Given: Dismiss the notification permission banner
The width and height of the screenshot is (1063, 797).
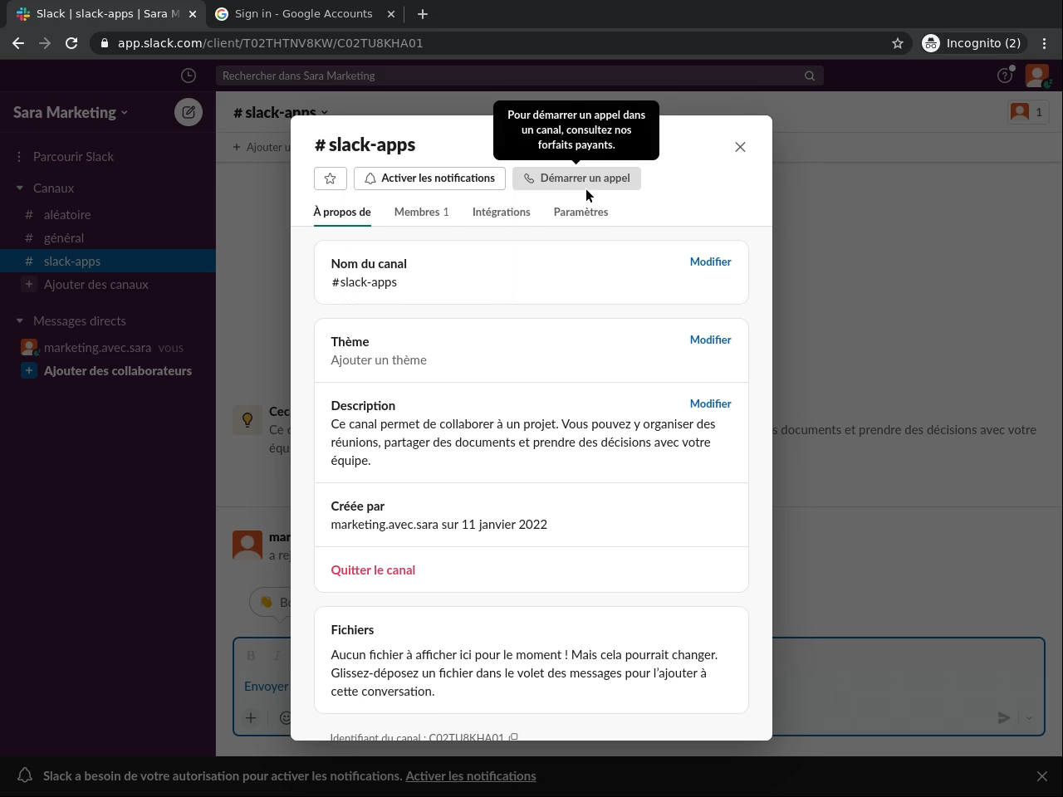Looking at the screenshot, I should pos(1042,776).
